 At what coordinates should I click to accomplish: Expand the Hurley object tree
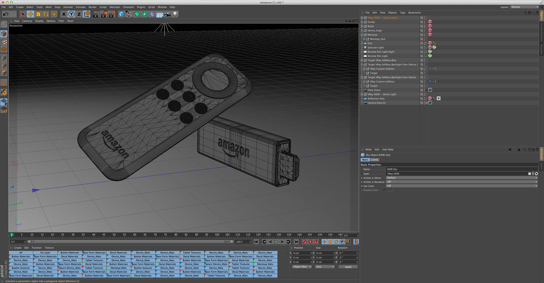362,22
